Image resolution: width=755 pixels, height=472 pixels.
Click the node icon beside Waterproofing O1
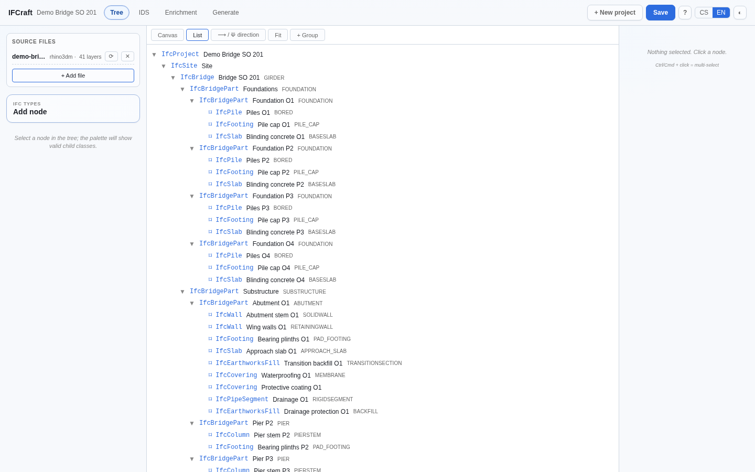(x=210, y=375)
